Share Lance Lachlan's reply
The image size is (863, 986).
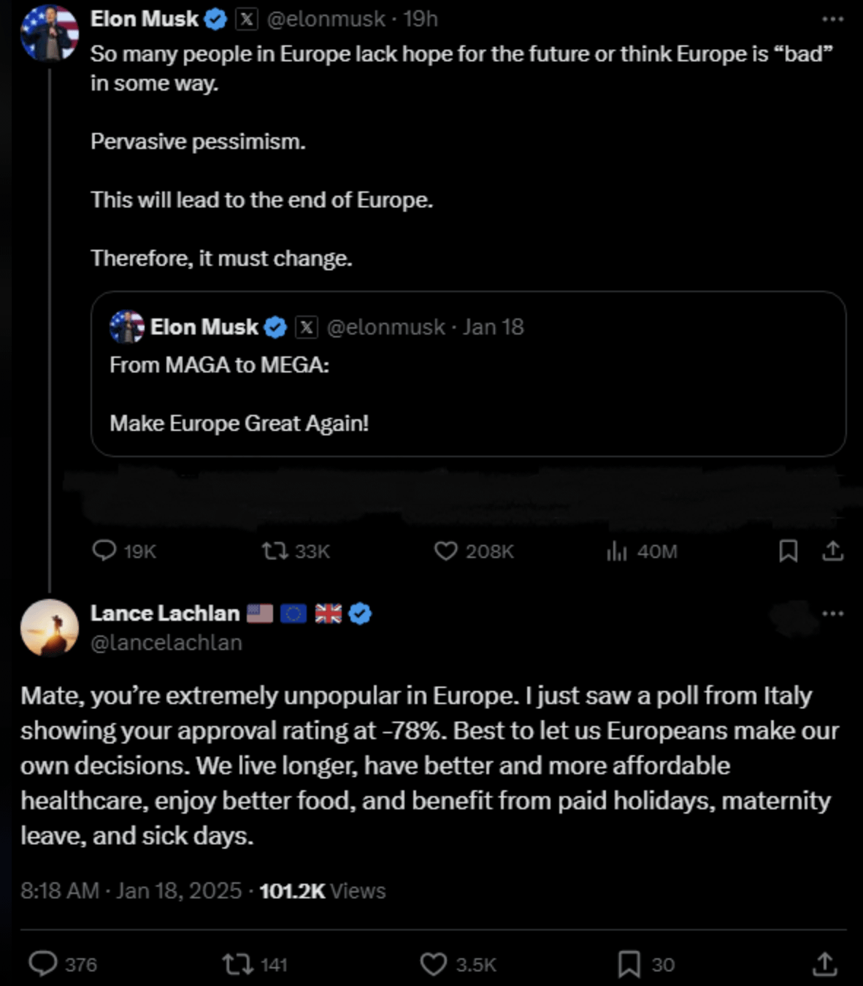(824, 963)
